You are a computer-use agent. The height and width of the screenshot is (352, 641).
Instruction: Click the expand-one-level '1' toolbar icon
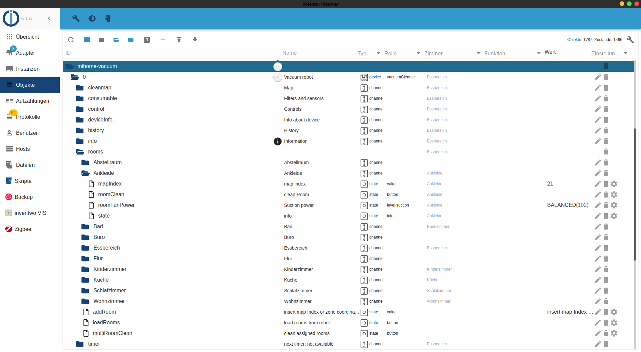(x=147, y=40)
